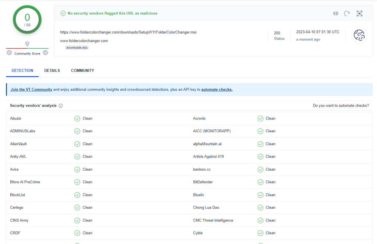Click the green check icon in Acronis row
The width and height of the screenshot is (377, 244).
click(x=260, y=119)
